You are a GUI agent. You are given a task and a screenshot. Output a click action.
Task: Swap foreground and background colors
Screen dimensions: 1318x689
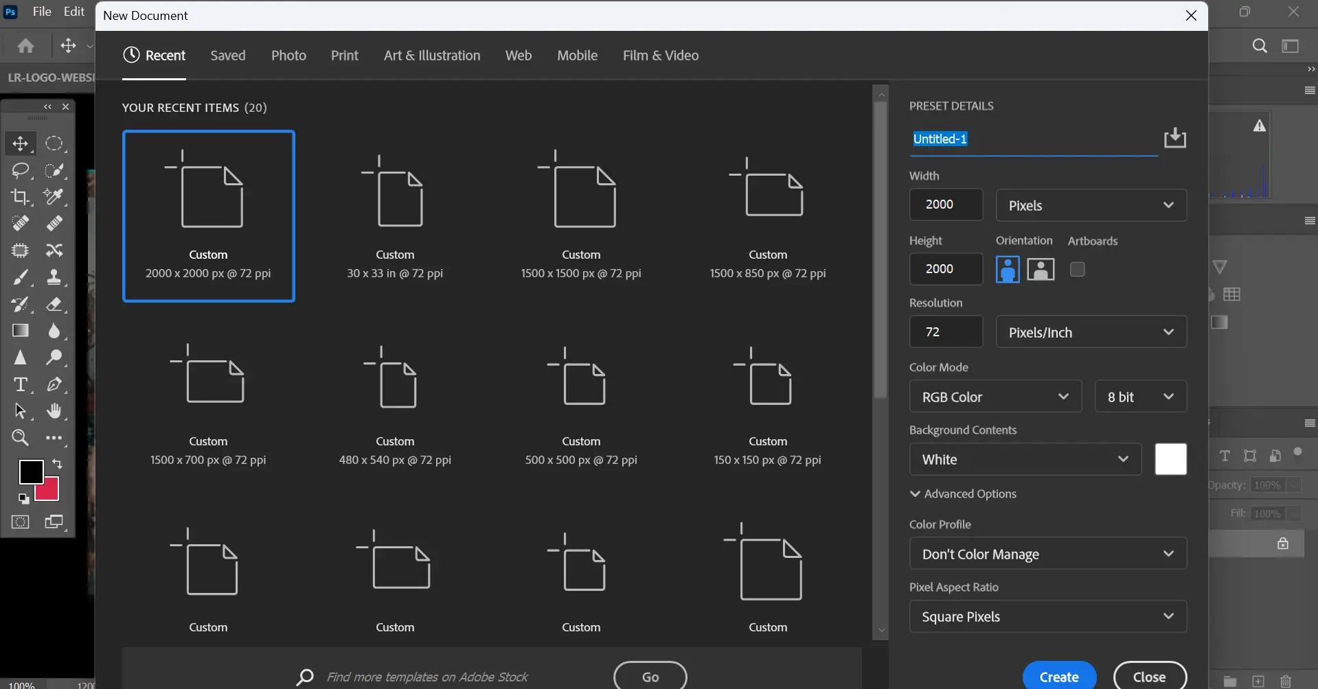57,464
